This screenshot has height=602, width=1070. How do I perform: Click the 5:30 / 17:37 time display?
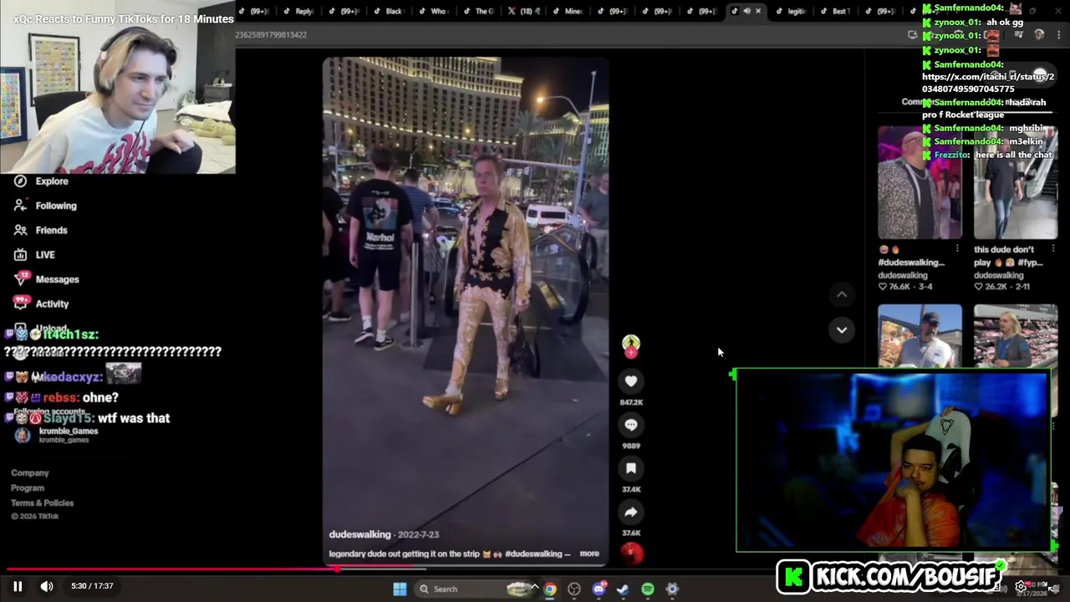[x=92, y=586]
